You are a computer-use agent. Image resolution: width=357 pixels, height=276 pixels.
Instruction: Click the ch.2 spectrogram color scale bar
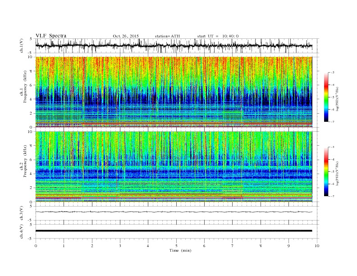[326, 171]
